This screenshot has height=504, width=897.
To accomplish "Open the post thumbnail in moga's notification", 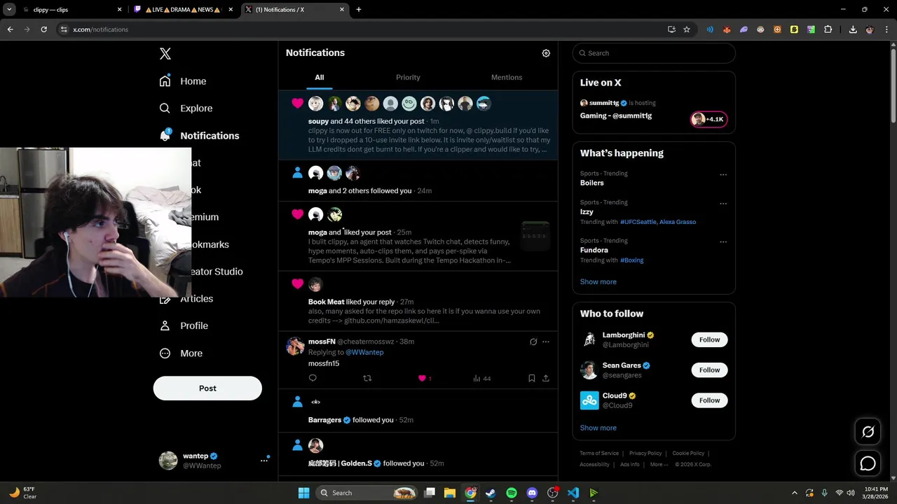I will pos(535,236).
